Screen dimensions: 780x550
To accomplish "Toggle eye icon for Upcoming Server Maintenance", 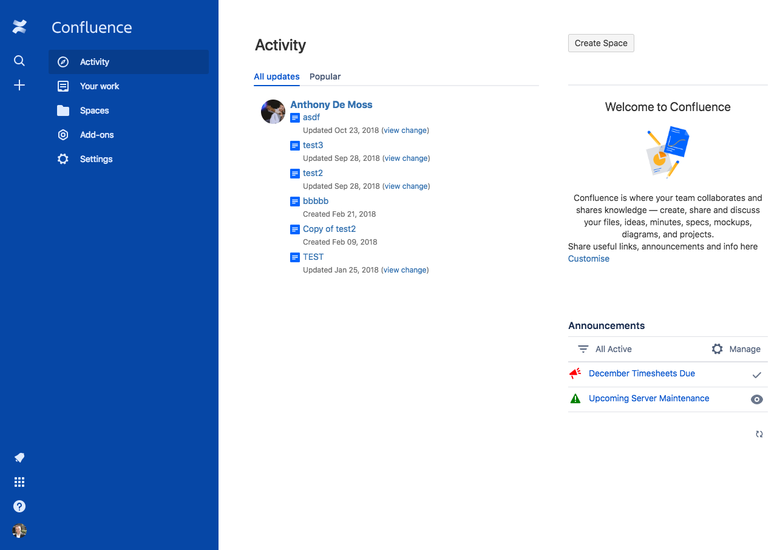I will pos(757,399).
